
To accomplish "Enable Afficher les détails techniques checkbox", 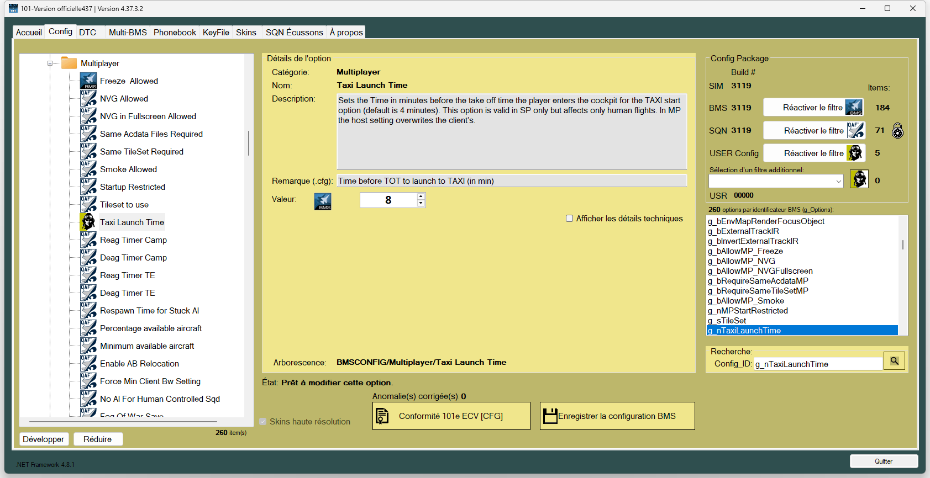I will [x=569, y=219].
